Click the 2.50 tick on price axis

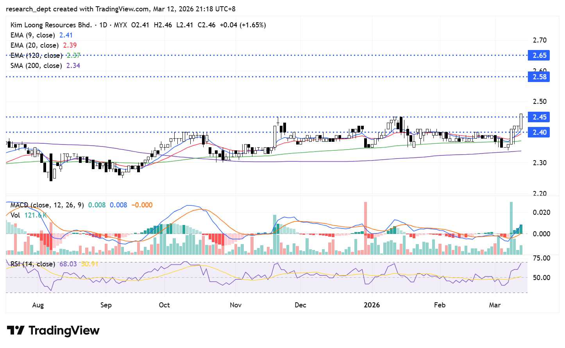point(540,102)
